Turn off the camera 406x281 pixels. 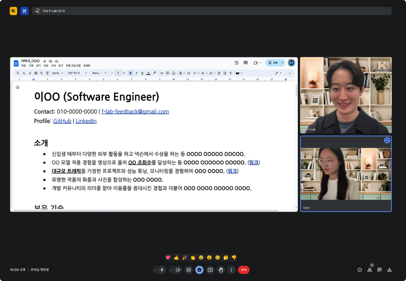178,270
